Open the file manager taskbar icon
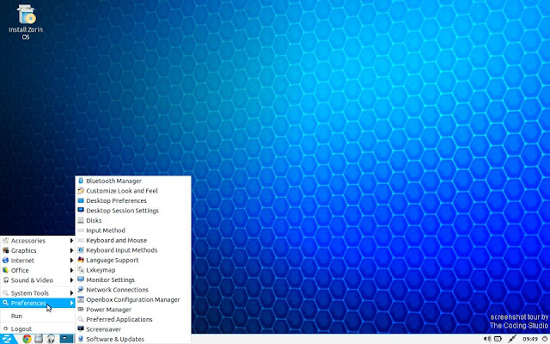 pos(39,339)
